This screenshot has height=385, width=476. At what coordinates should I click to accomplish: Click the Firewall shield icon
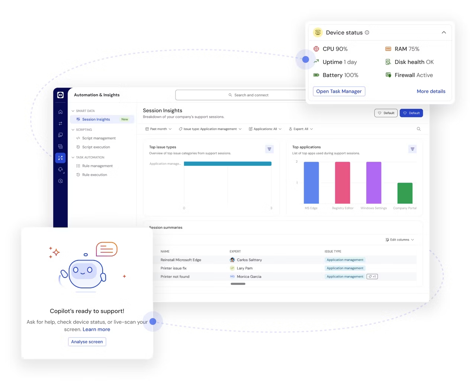pyautogui.click(x=388, y=75)
